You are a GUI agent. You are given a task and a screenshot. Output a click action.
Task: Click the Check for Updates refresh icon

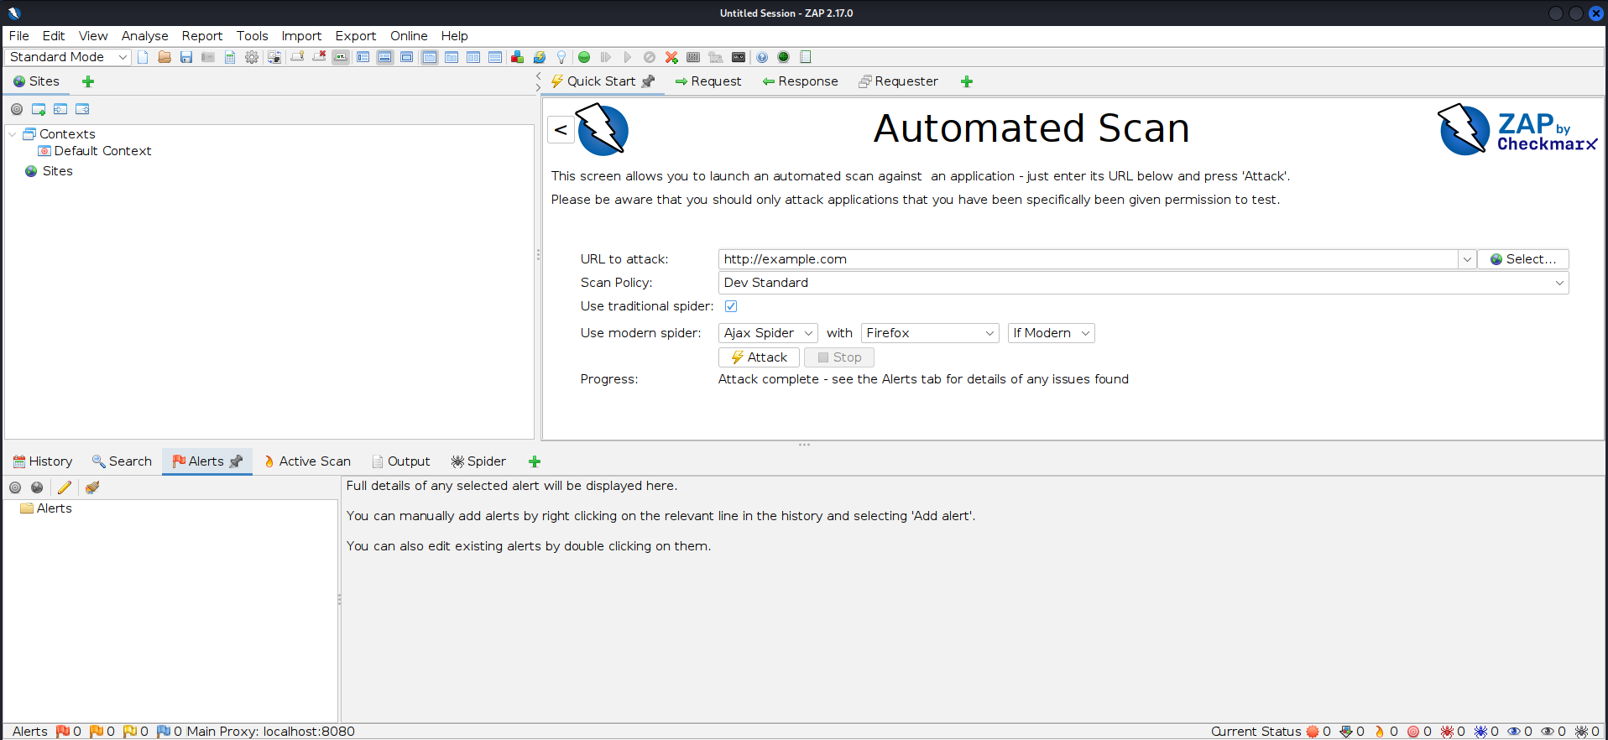(540, 57)
